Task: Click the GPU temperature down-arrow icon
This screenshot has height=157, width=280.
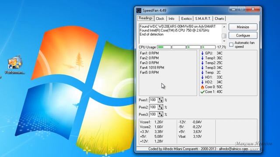Action: (202, 53)
